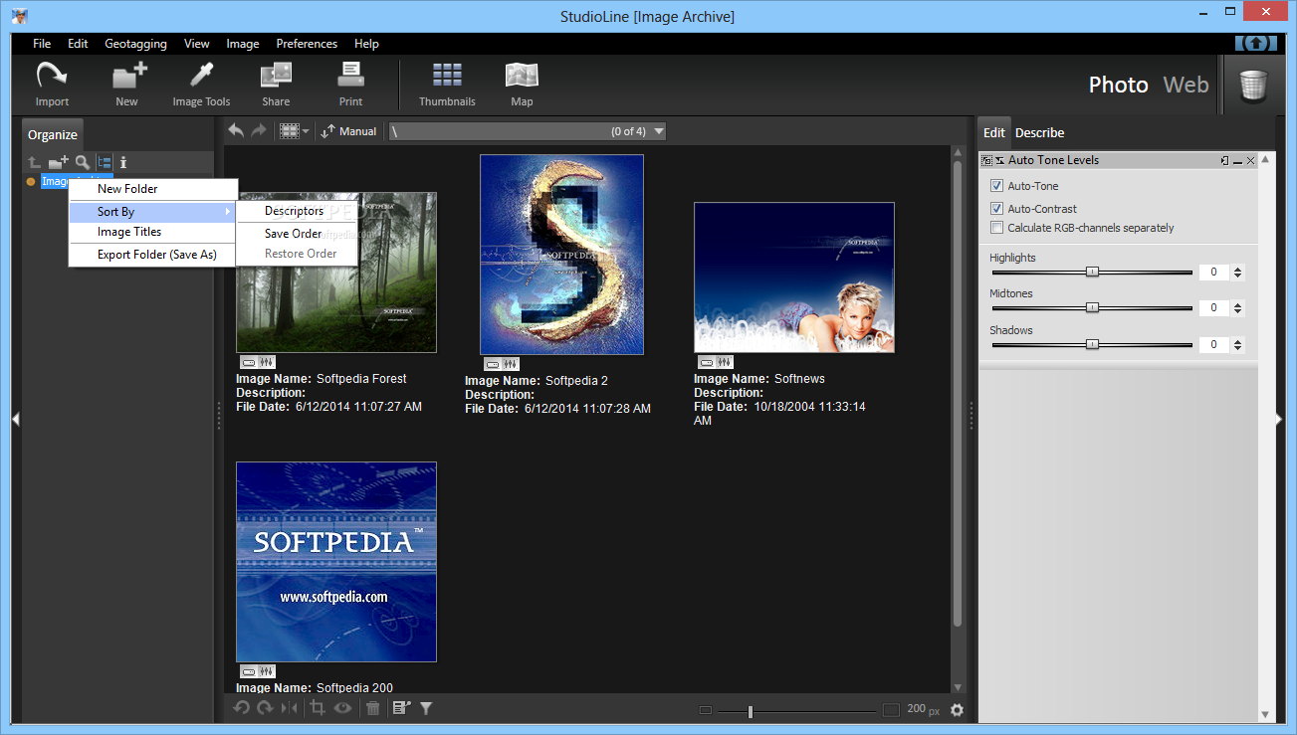Select the Softnews thumbnail image
The image size is (1297, 735).
(x=793, y=277)
